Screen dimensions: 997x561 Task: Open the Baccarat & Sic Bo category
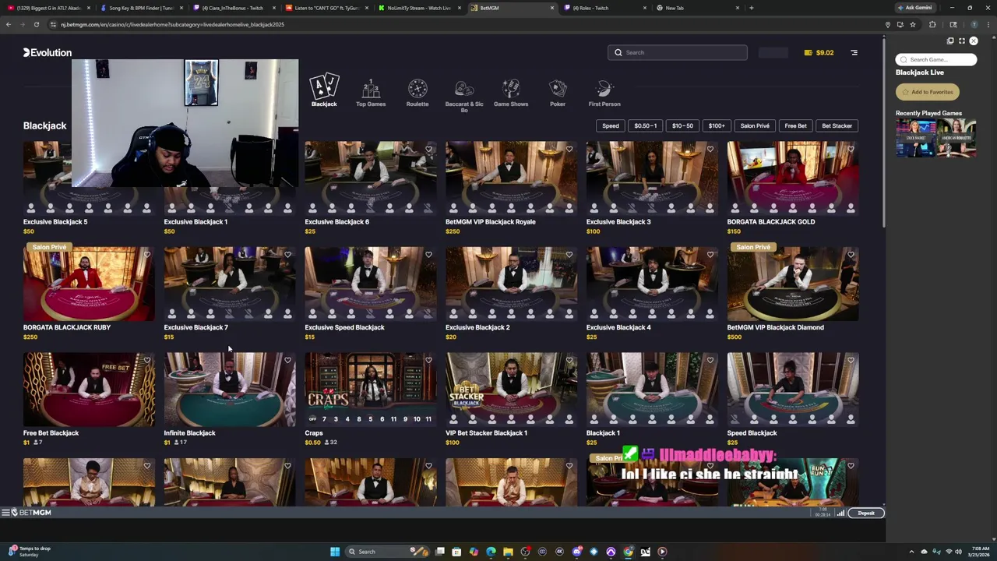(464, 96)
